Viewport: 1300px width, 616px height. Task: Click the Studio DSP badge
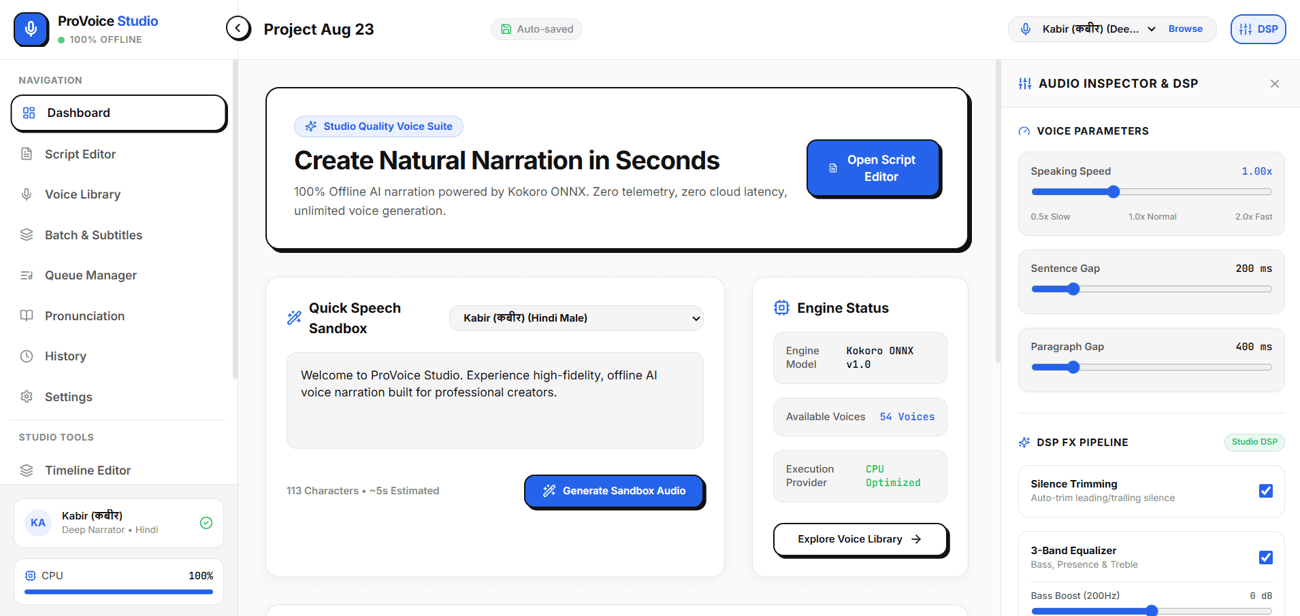coord(1254,442)
